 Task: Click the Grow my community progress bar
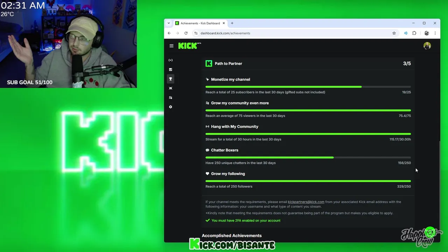tap(308, 110)
